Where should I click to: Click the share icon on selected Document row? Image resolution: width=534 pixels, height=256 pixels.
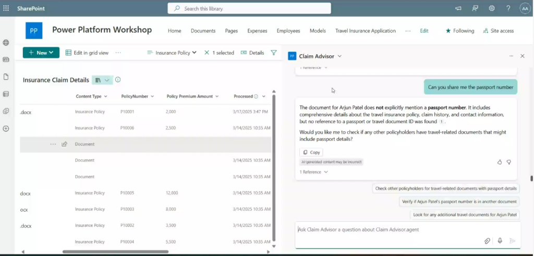[x=64, y=144]
